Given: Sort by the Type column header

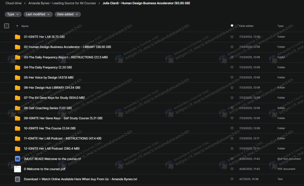Looking at the screenshot, I should click(280, 26).
